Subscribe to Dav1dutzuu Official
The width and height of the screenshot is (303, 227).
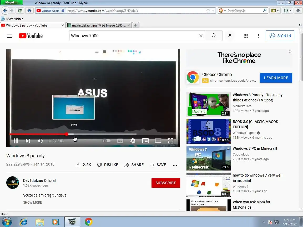(166, 183)
